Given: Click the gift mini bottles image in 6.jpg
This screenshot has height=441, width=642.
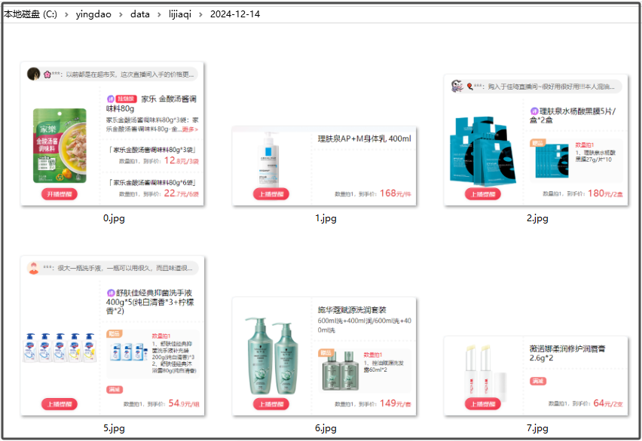Looking at the screenshot, I should click(341, 371).
